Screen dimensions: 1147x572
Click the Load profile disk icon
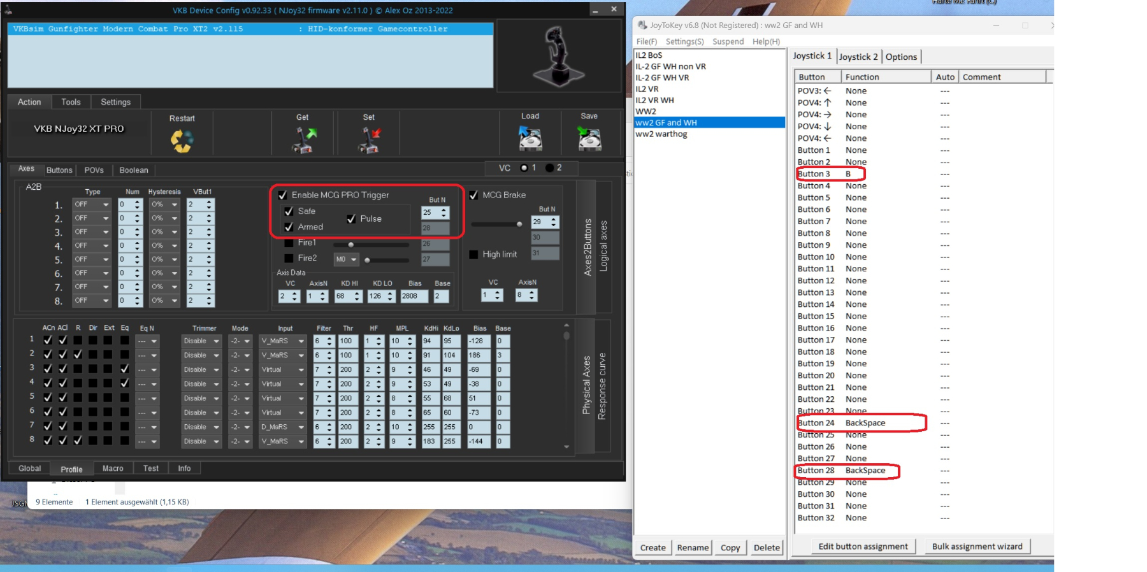(530, 138)
